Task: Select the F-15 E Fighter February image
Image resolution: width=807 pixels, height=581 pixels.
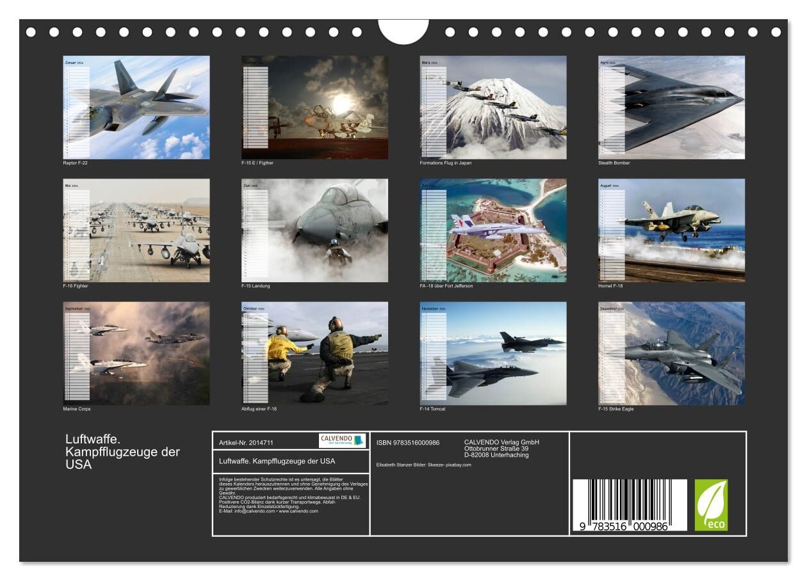Action: pos(314,107)
